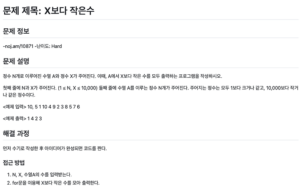Viewport: 303px width, 194px height.
Task: Select the '문제 설명' section heading
Action: tap(16, 61)
